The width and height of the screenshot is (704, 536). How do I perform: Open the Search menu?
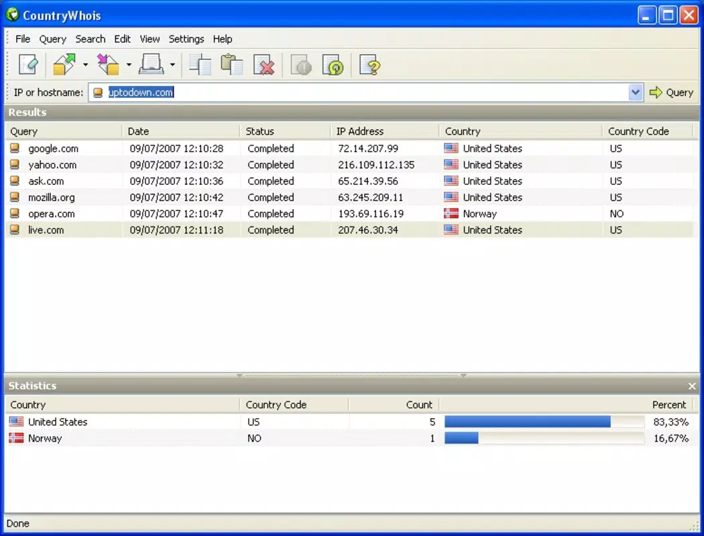coord(91,39)
